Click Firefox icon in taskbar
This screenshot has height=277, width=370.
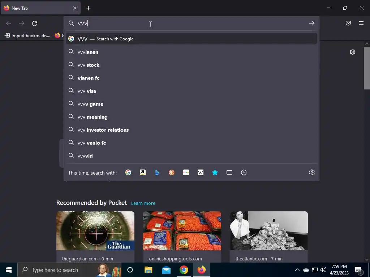click(x=202, y=270)
